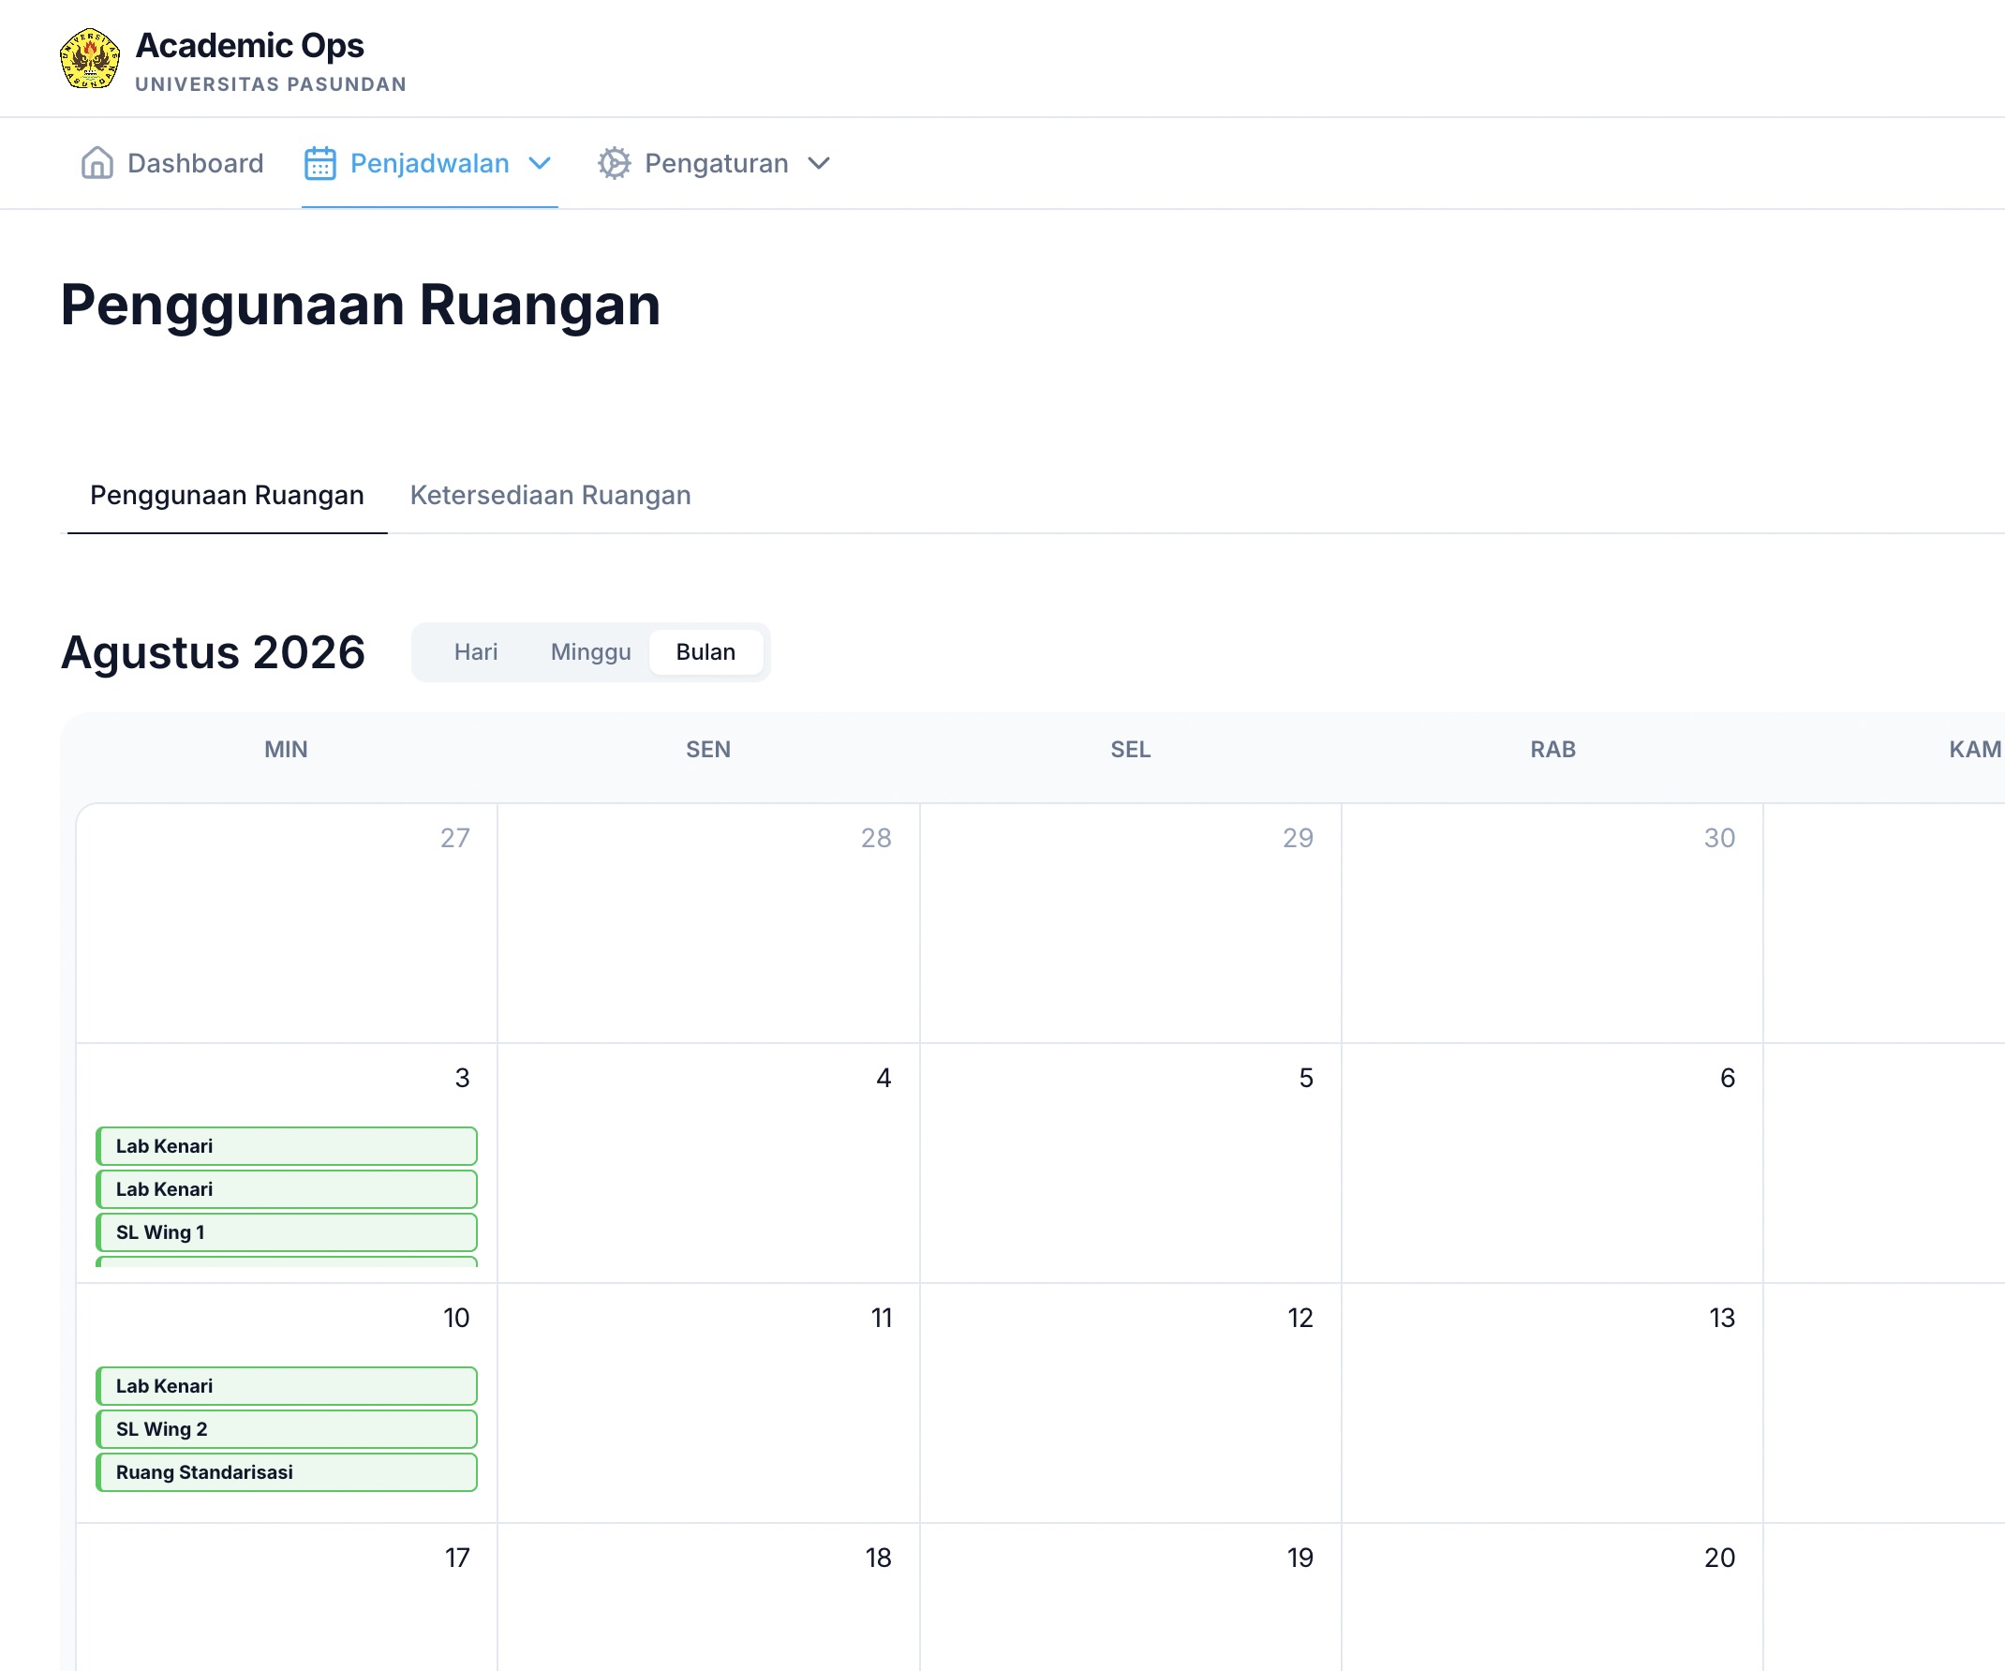Open first Lab Kenari event on day 3
This screenshot has height=1671, width=2005.
(287, 1146)
